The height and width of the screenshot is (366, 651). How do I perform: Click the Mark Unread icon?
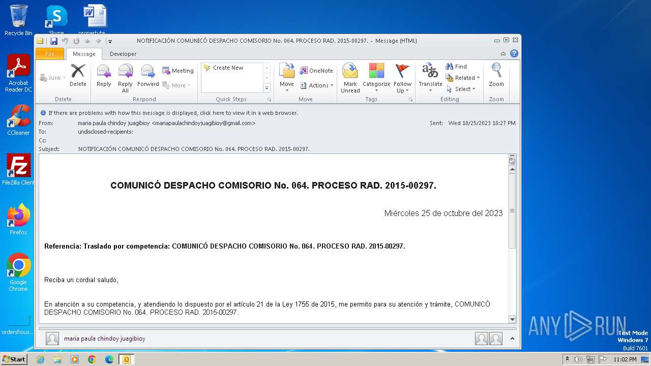(x=350, y=78)
